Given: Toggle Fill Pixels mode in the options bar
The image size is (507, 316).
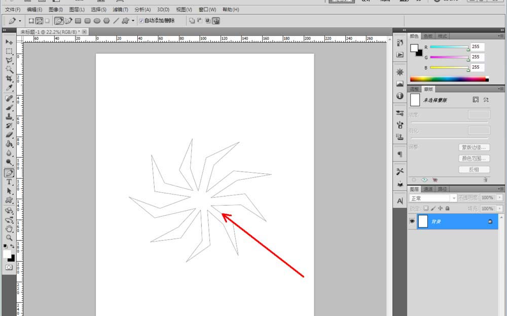Looking at the screenshot, I should [47, 21].
